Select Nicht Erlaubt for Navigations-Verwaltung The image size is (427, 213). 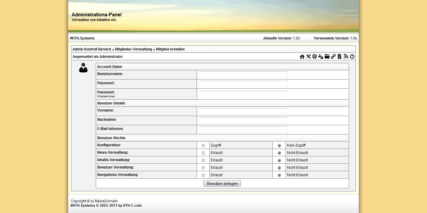point(279,175)
